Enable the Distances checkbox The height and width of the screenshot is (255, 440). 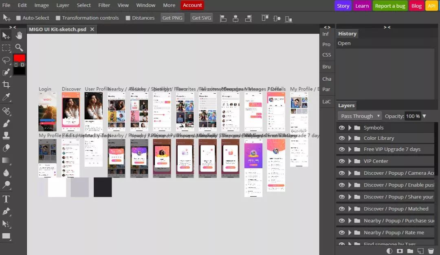coord(128,18)
